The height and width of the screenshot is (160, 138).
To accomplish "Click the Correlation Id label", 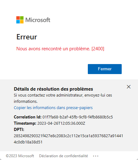I will pos(28,117).
